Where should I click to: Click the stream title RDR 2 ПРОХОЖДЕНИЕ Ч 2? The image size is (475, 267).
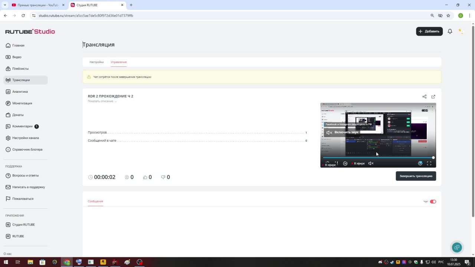(111, 96)
